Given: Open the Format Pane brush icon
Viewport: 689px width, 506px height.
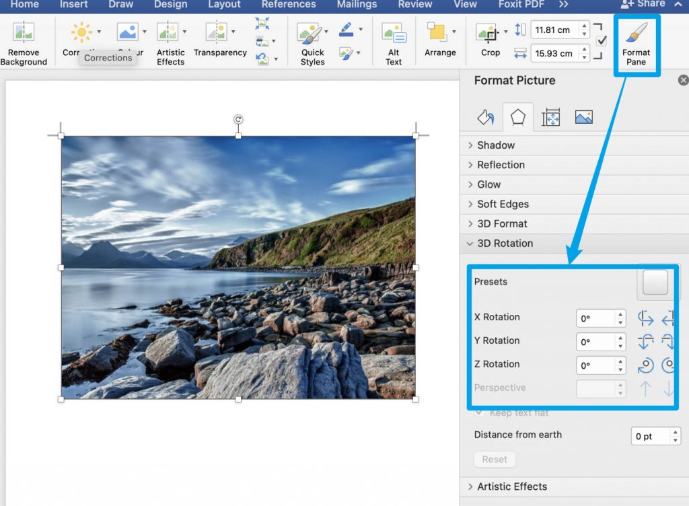Looking at the screenshot, I should click(x=637, y=32).
